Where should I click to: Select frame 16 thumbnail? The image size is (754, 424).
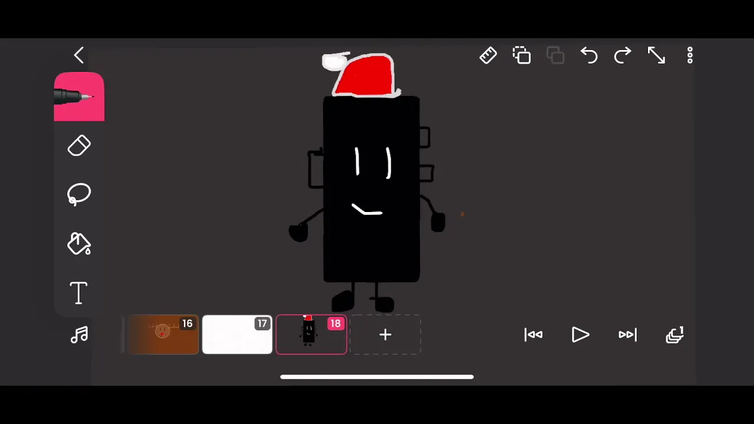point(163,335)
